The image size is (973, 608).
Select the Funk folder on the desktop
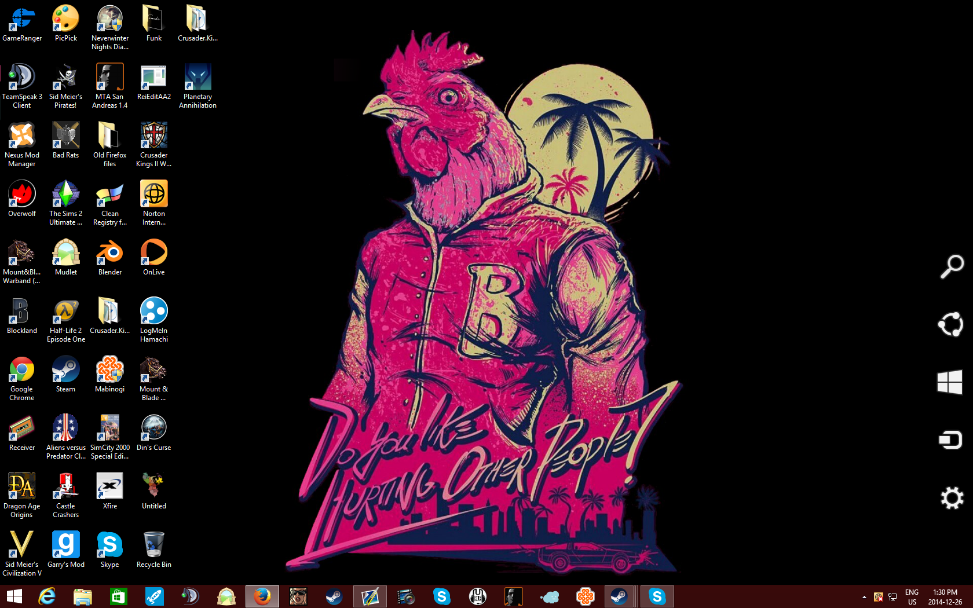(x=154, y=24)
